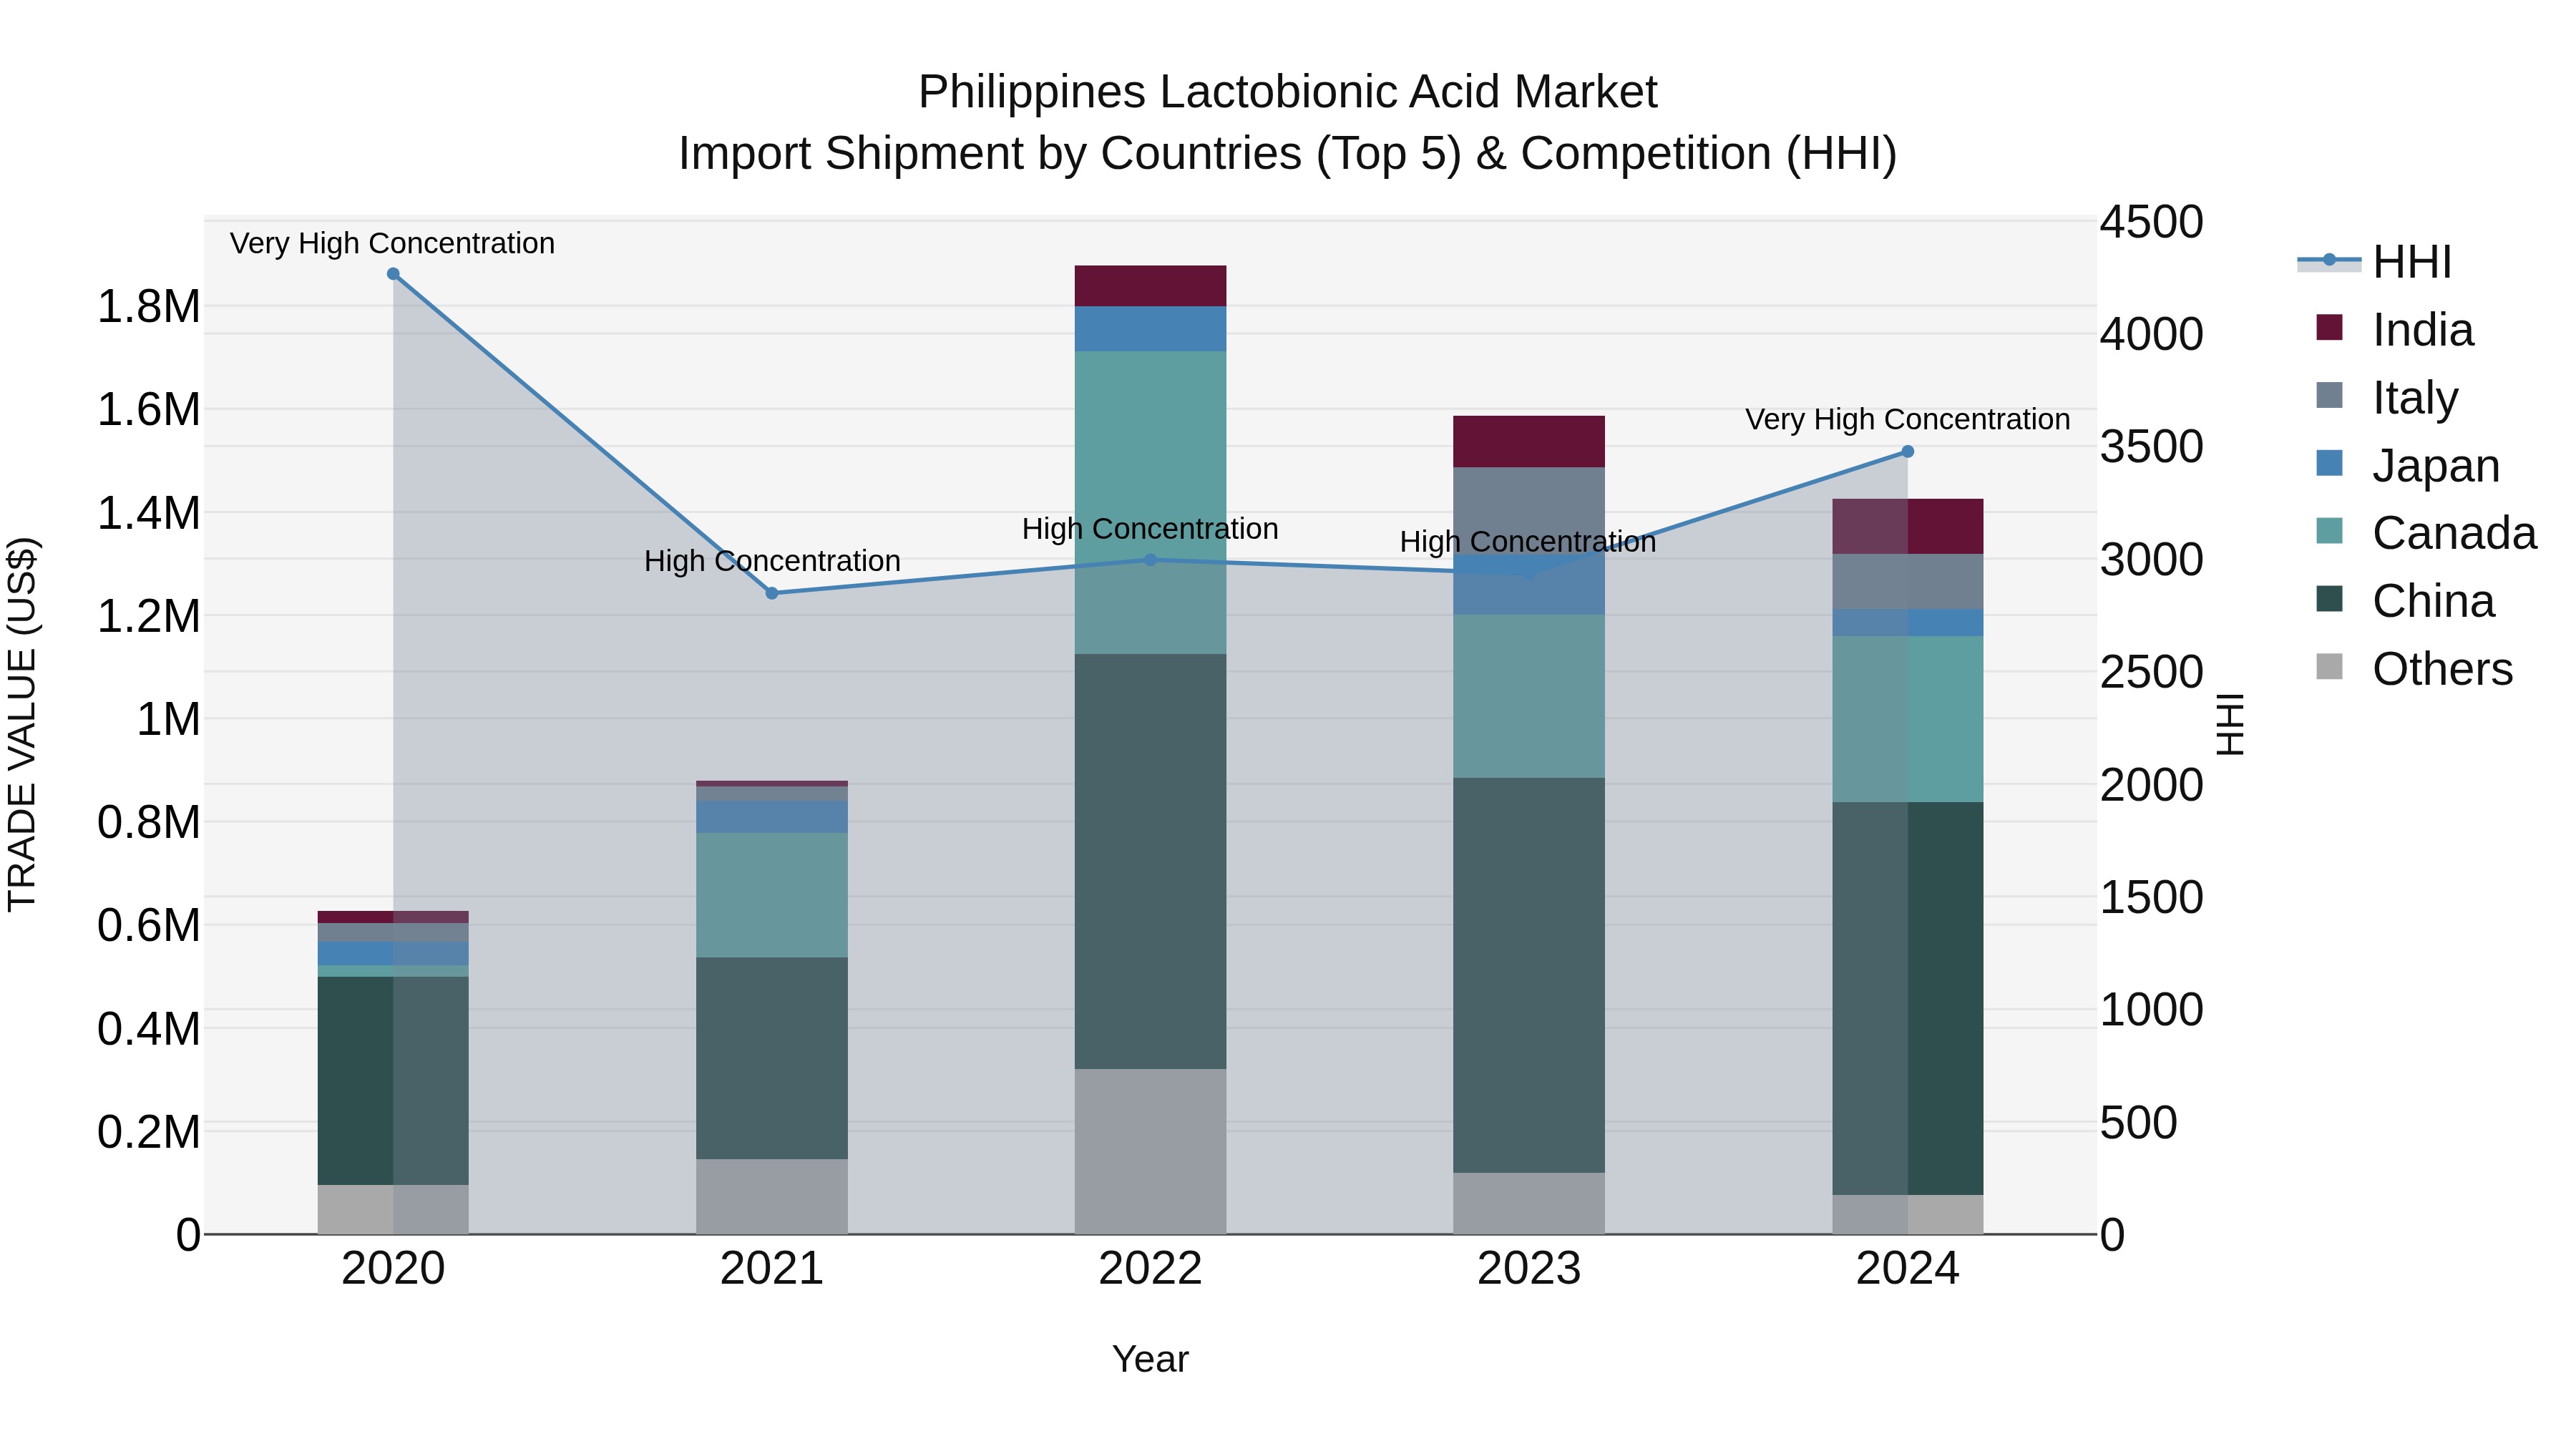Click the China segment of the 2021 bar
The height and width of the screenshot is (1449, 2576).
(772, 1058)
